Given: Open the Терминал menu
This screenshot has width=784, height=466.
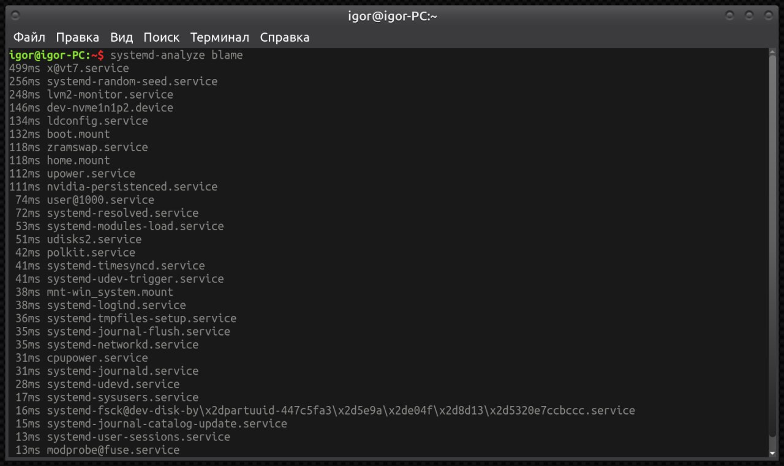Looking at the screenshot, I should coord(220,37).
